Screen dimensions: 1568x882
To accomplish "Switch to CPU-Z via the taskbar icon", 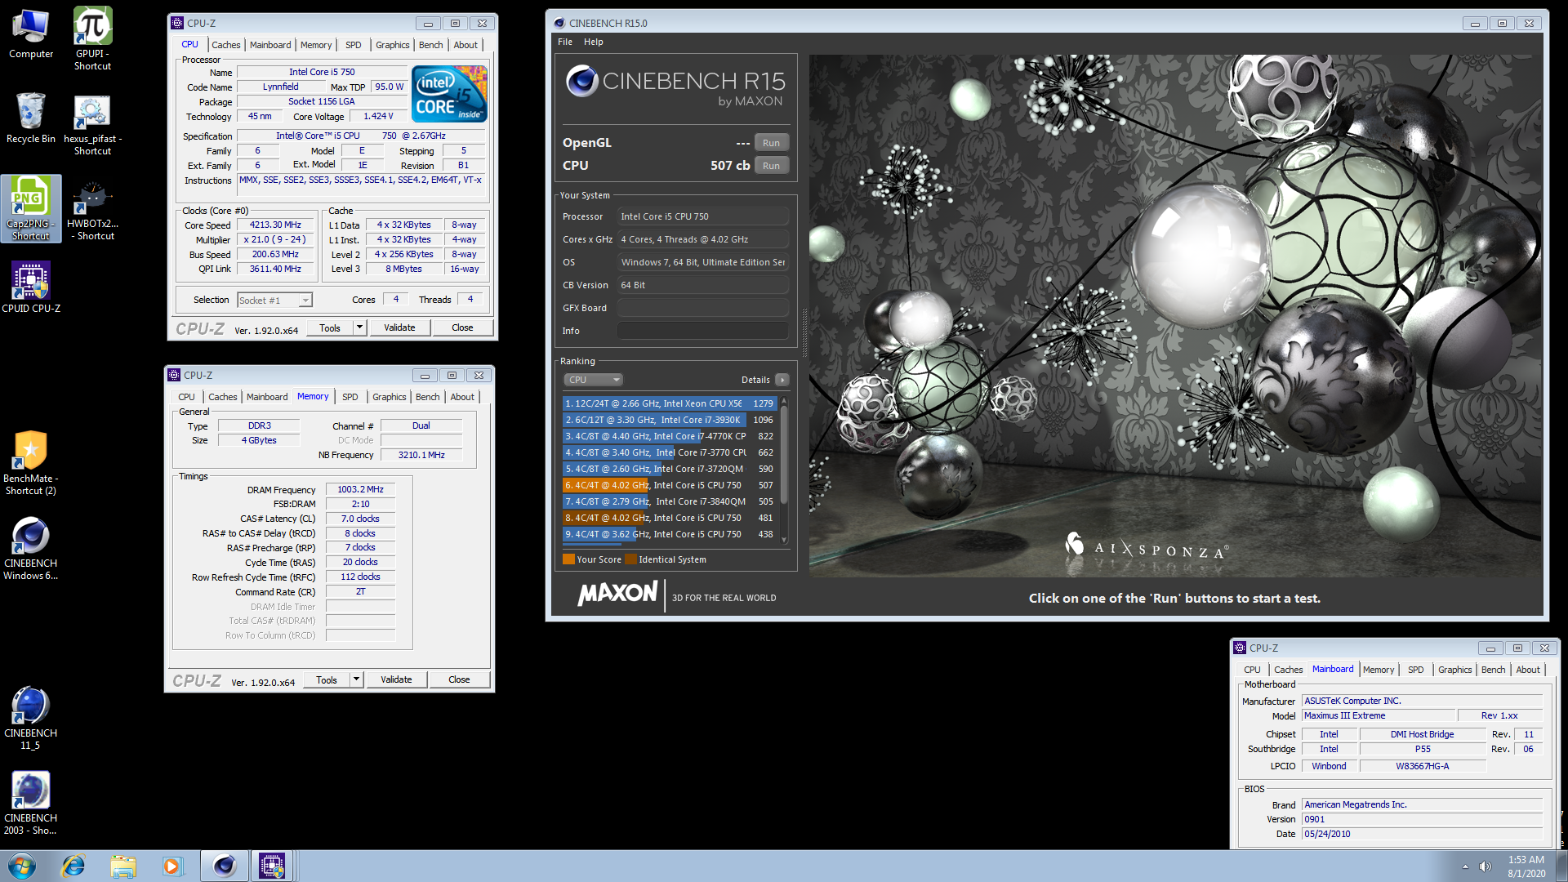I will 272,866.
